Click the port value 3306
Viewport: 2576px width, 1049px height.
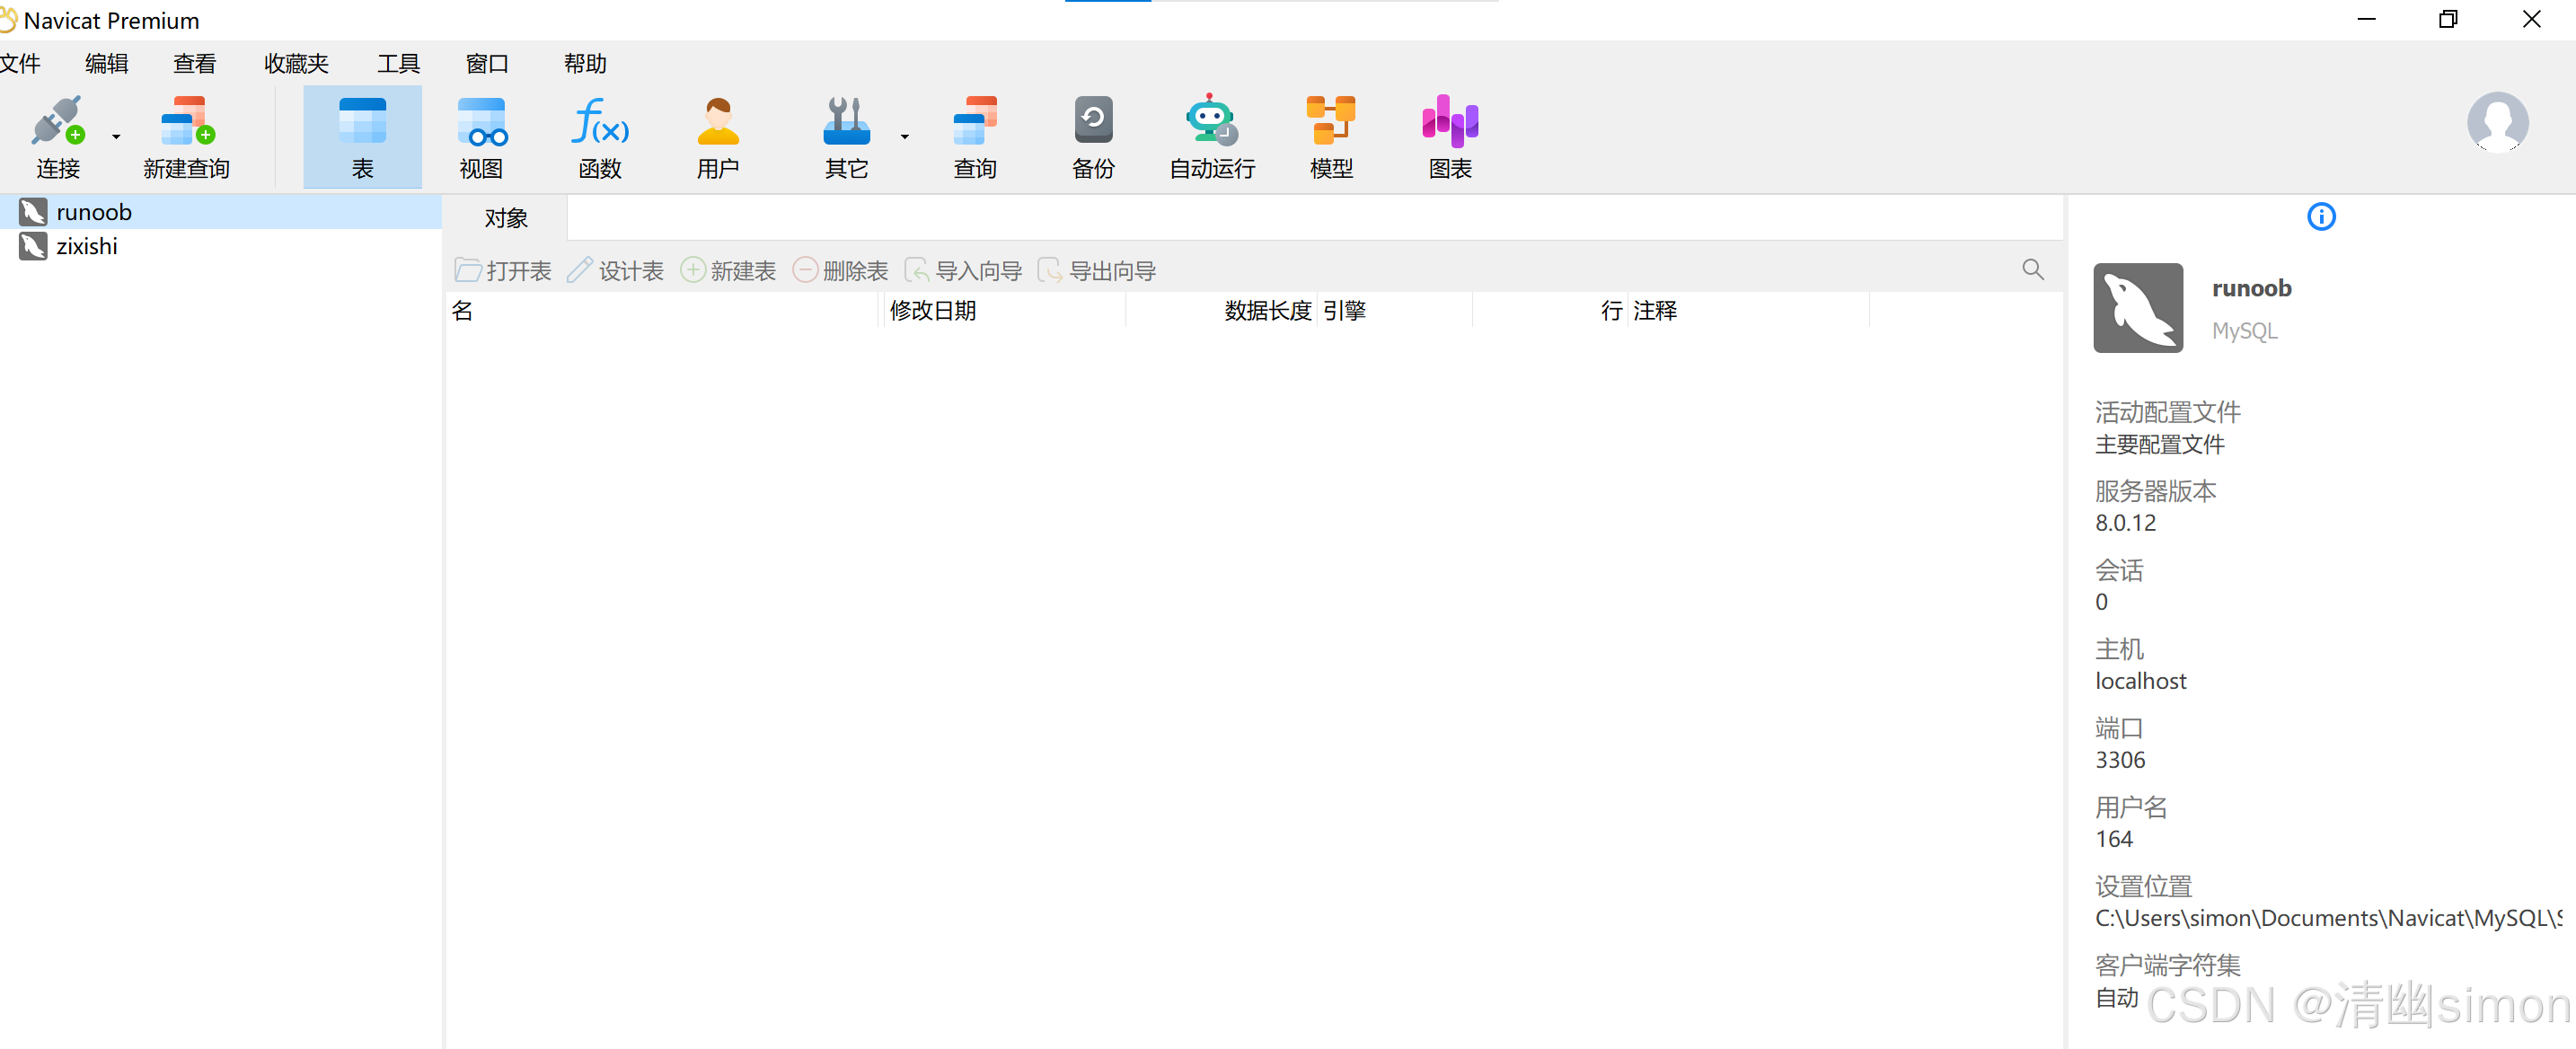coord(2120,760)
